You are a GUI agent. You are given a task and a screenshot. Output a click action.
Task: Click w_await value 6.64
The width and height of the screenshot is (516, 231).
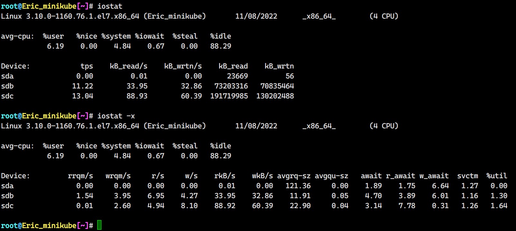tap(440, 186)
